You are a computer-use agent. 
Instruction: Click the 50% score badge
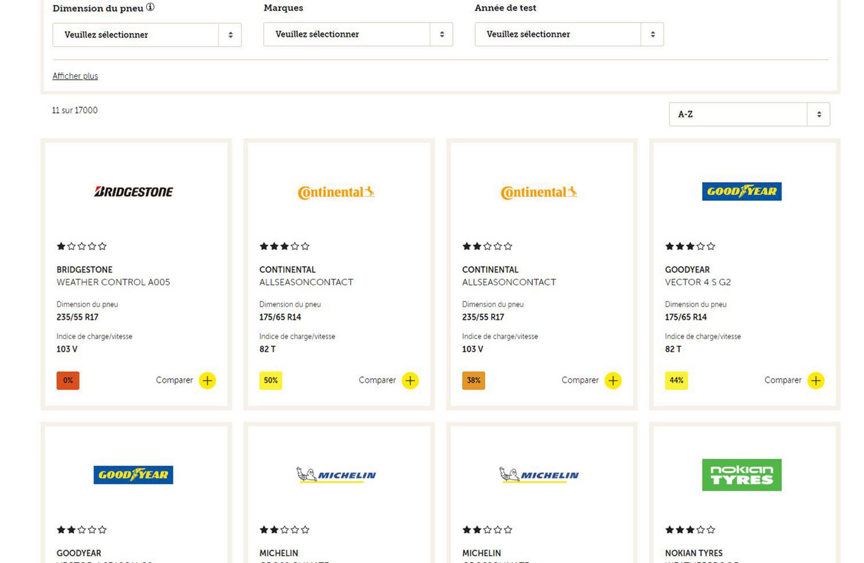pyautogui.click(x=270, y=380)
